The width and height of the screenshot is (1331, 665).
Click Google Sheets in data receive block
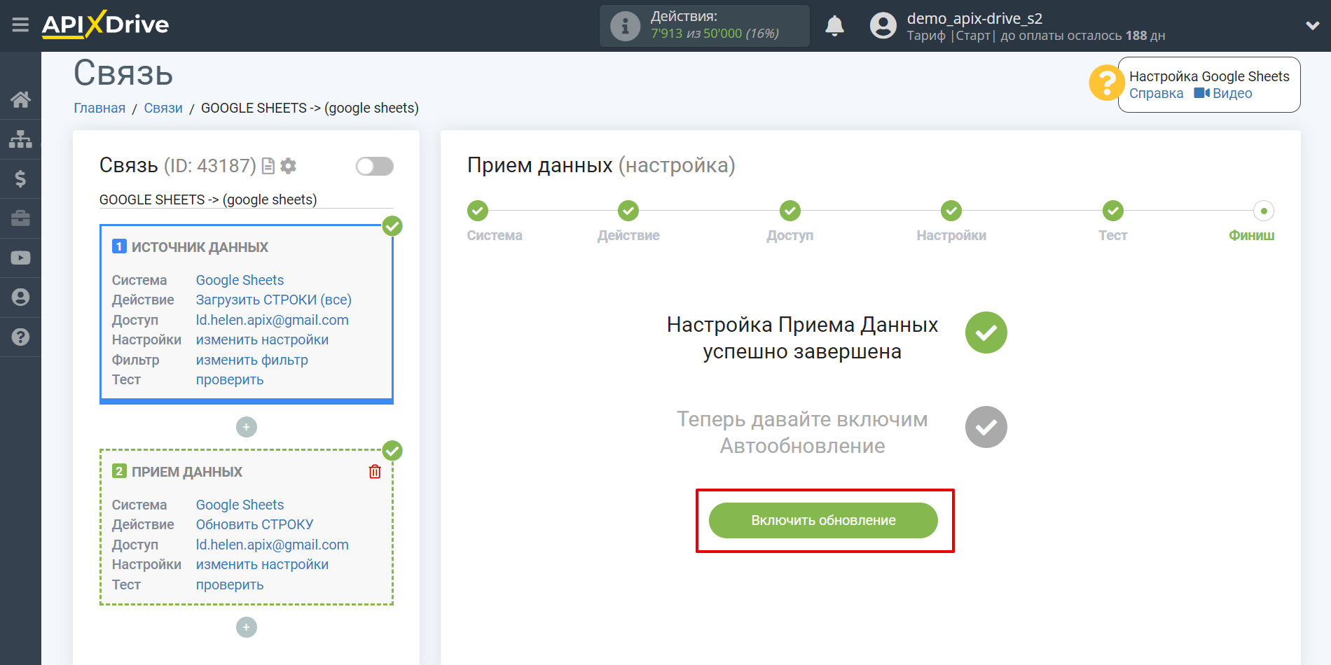tap(240, 505)
